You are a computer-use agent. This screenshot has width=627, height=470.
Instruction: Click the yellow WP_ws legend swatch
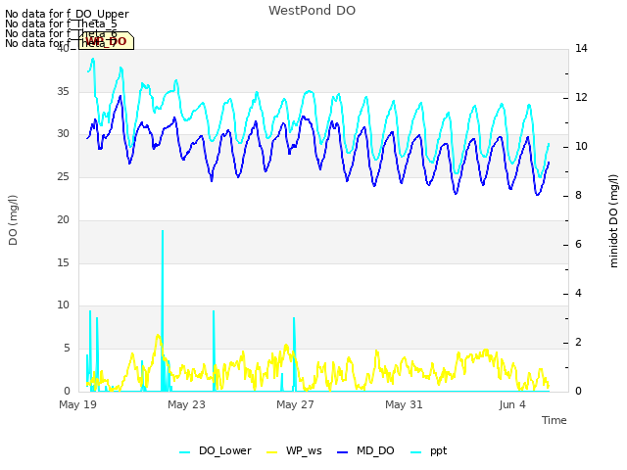pos(271,452)
